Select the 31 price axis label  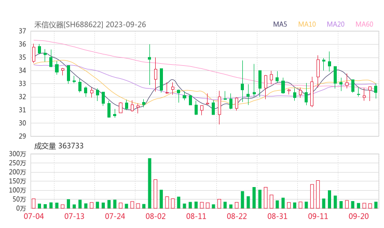pyautogui.click(x=22, y=110)
